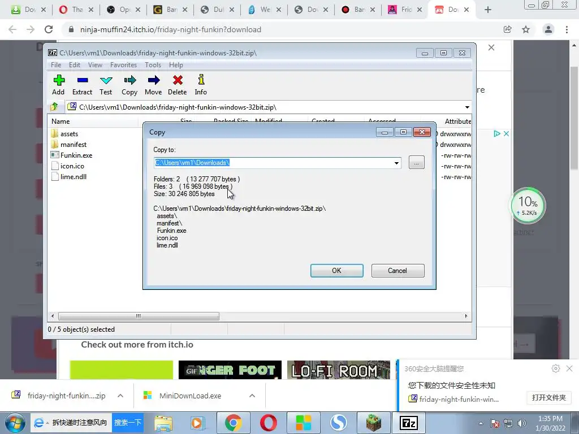579x434 pixels.
Task: Click the browse (...) button next to Copy to
Action: pyautogui.click(x=417, y=162)
